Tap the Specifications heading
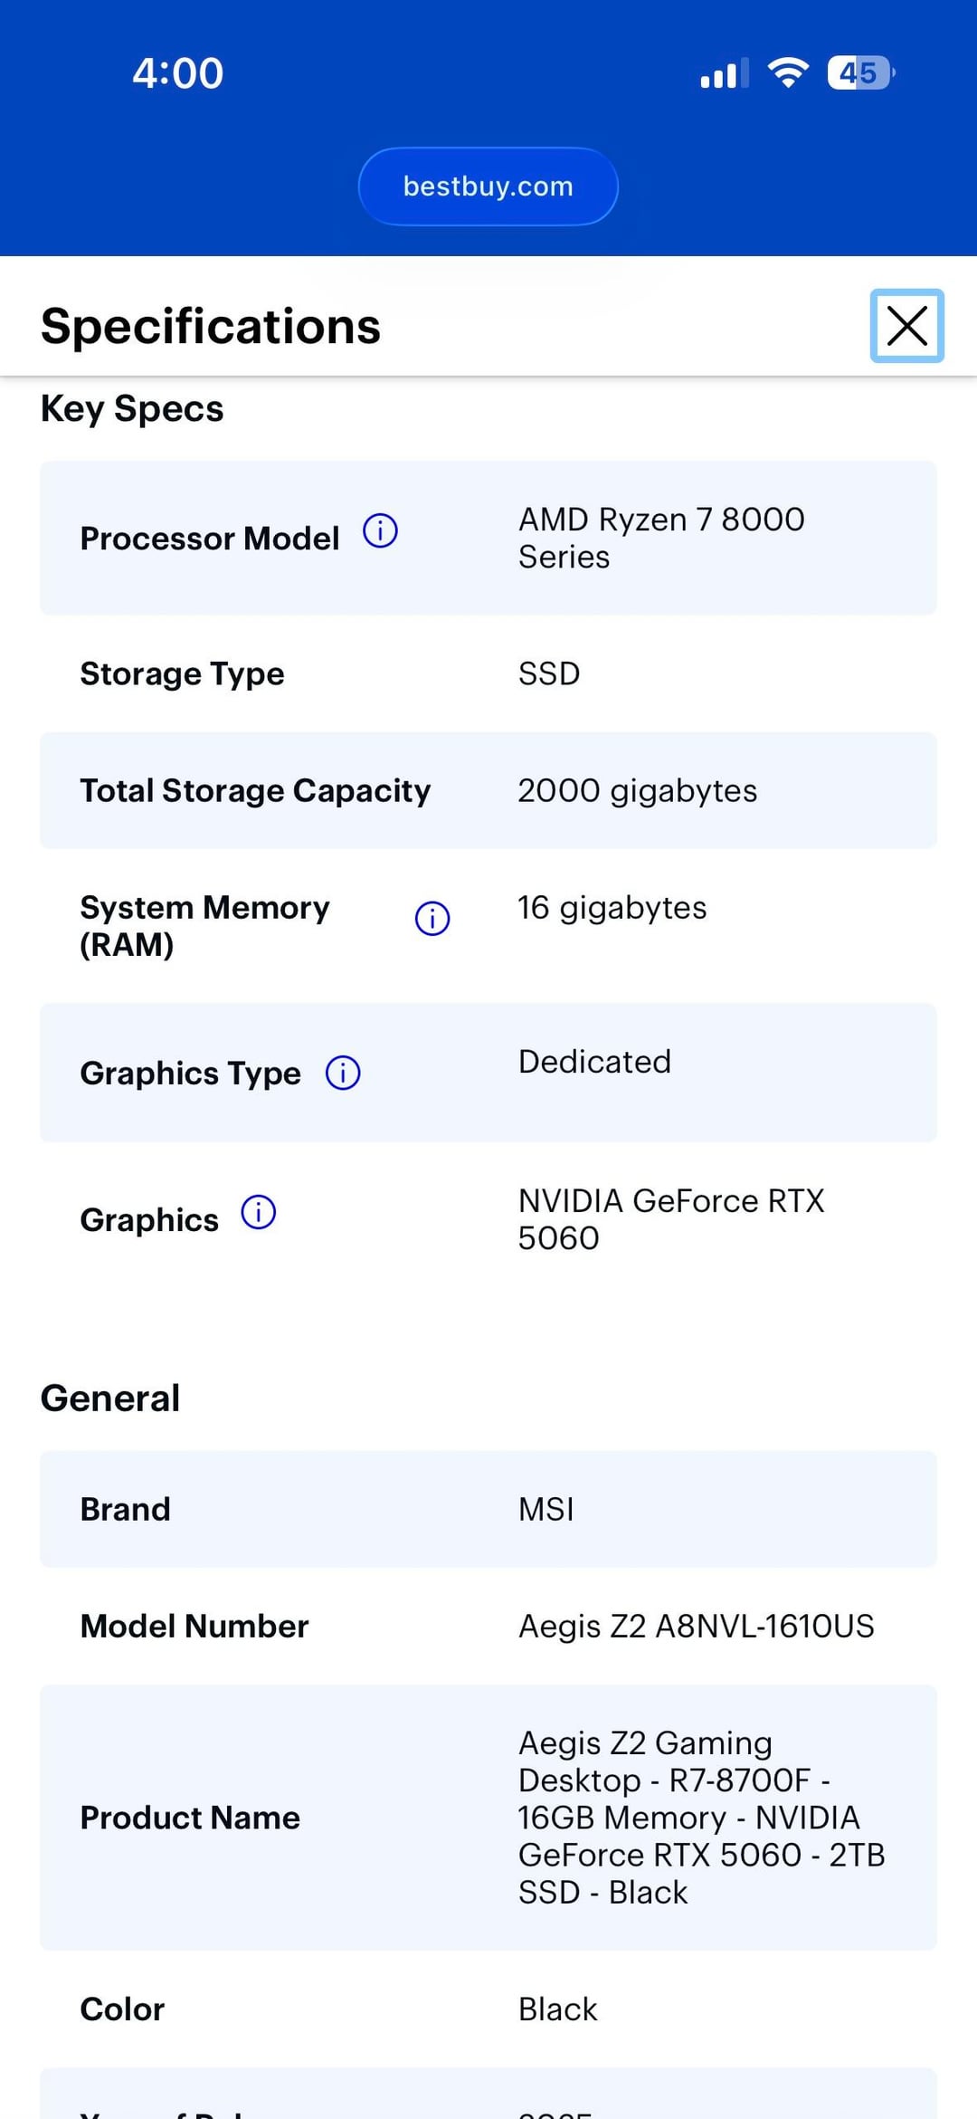Viewport: 977px width, 2119px height. click(x=211, y=327)
